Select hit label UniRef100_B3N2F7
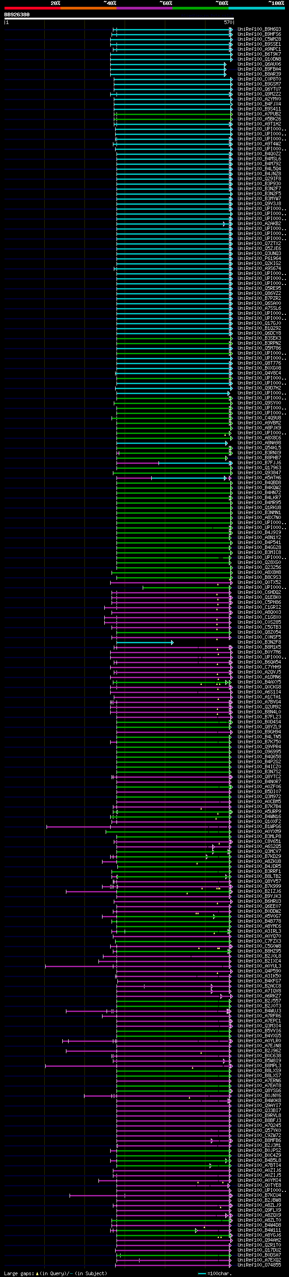 259,188
